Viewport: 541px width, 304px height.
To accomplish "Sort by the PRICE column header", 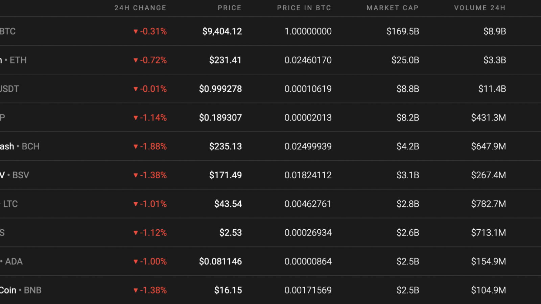I will (x=230, y=8).
